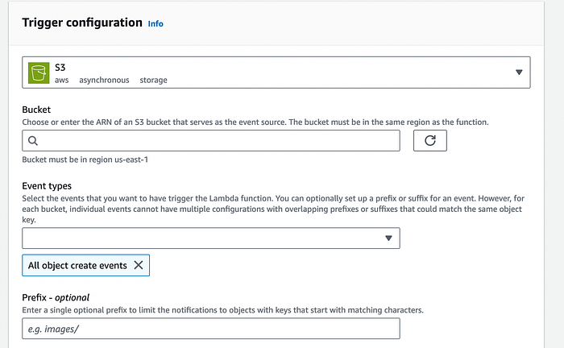Remove the All object create events chip

tap(139, 265)
